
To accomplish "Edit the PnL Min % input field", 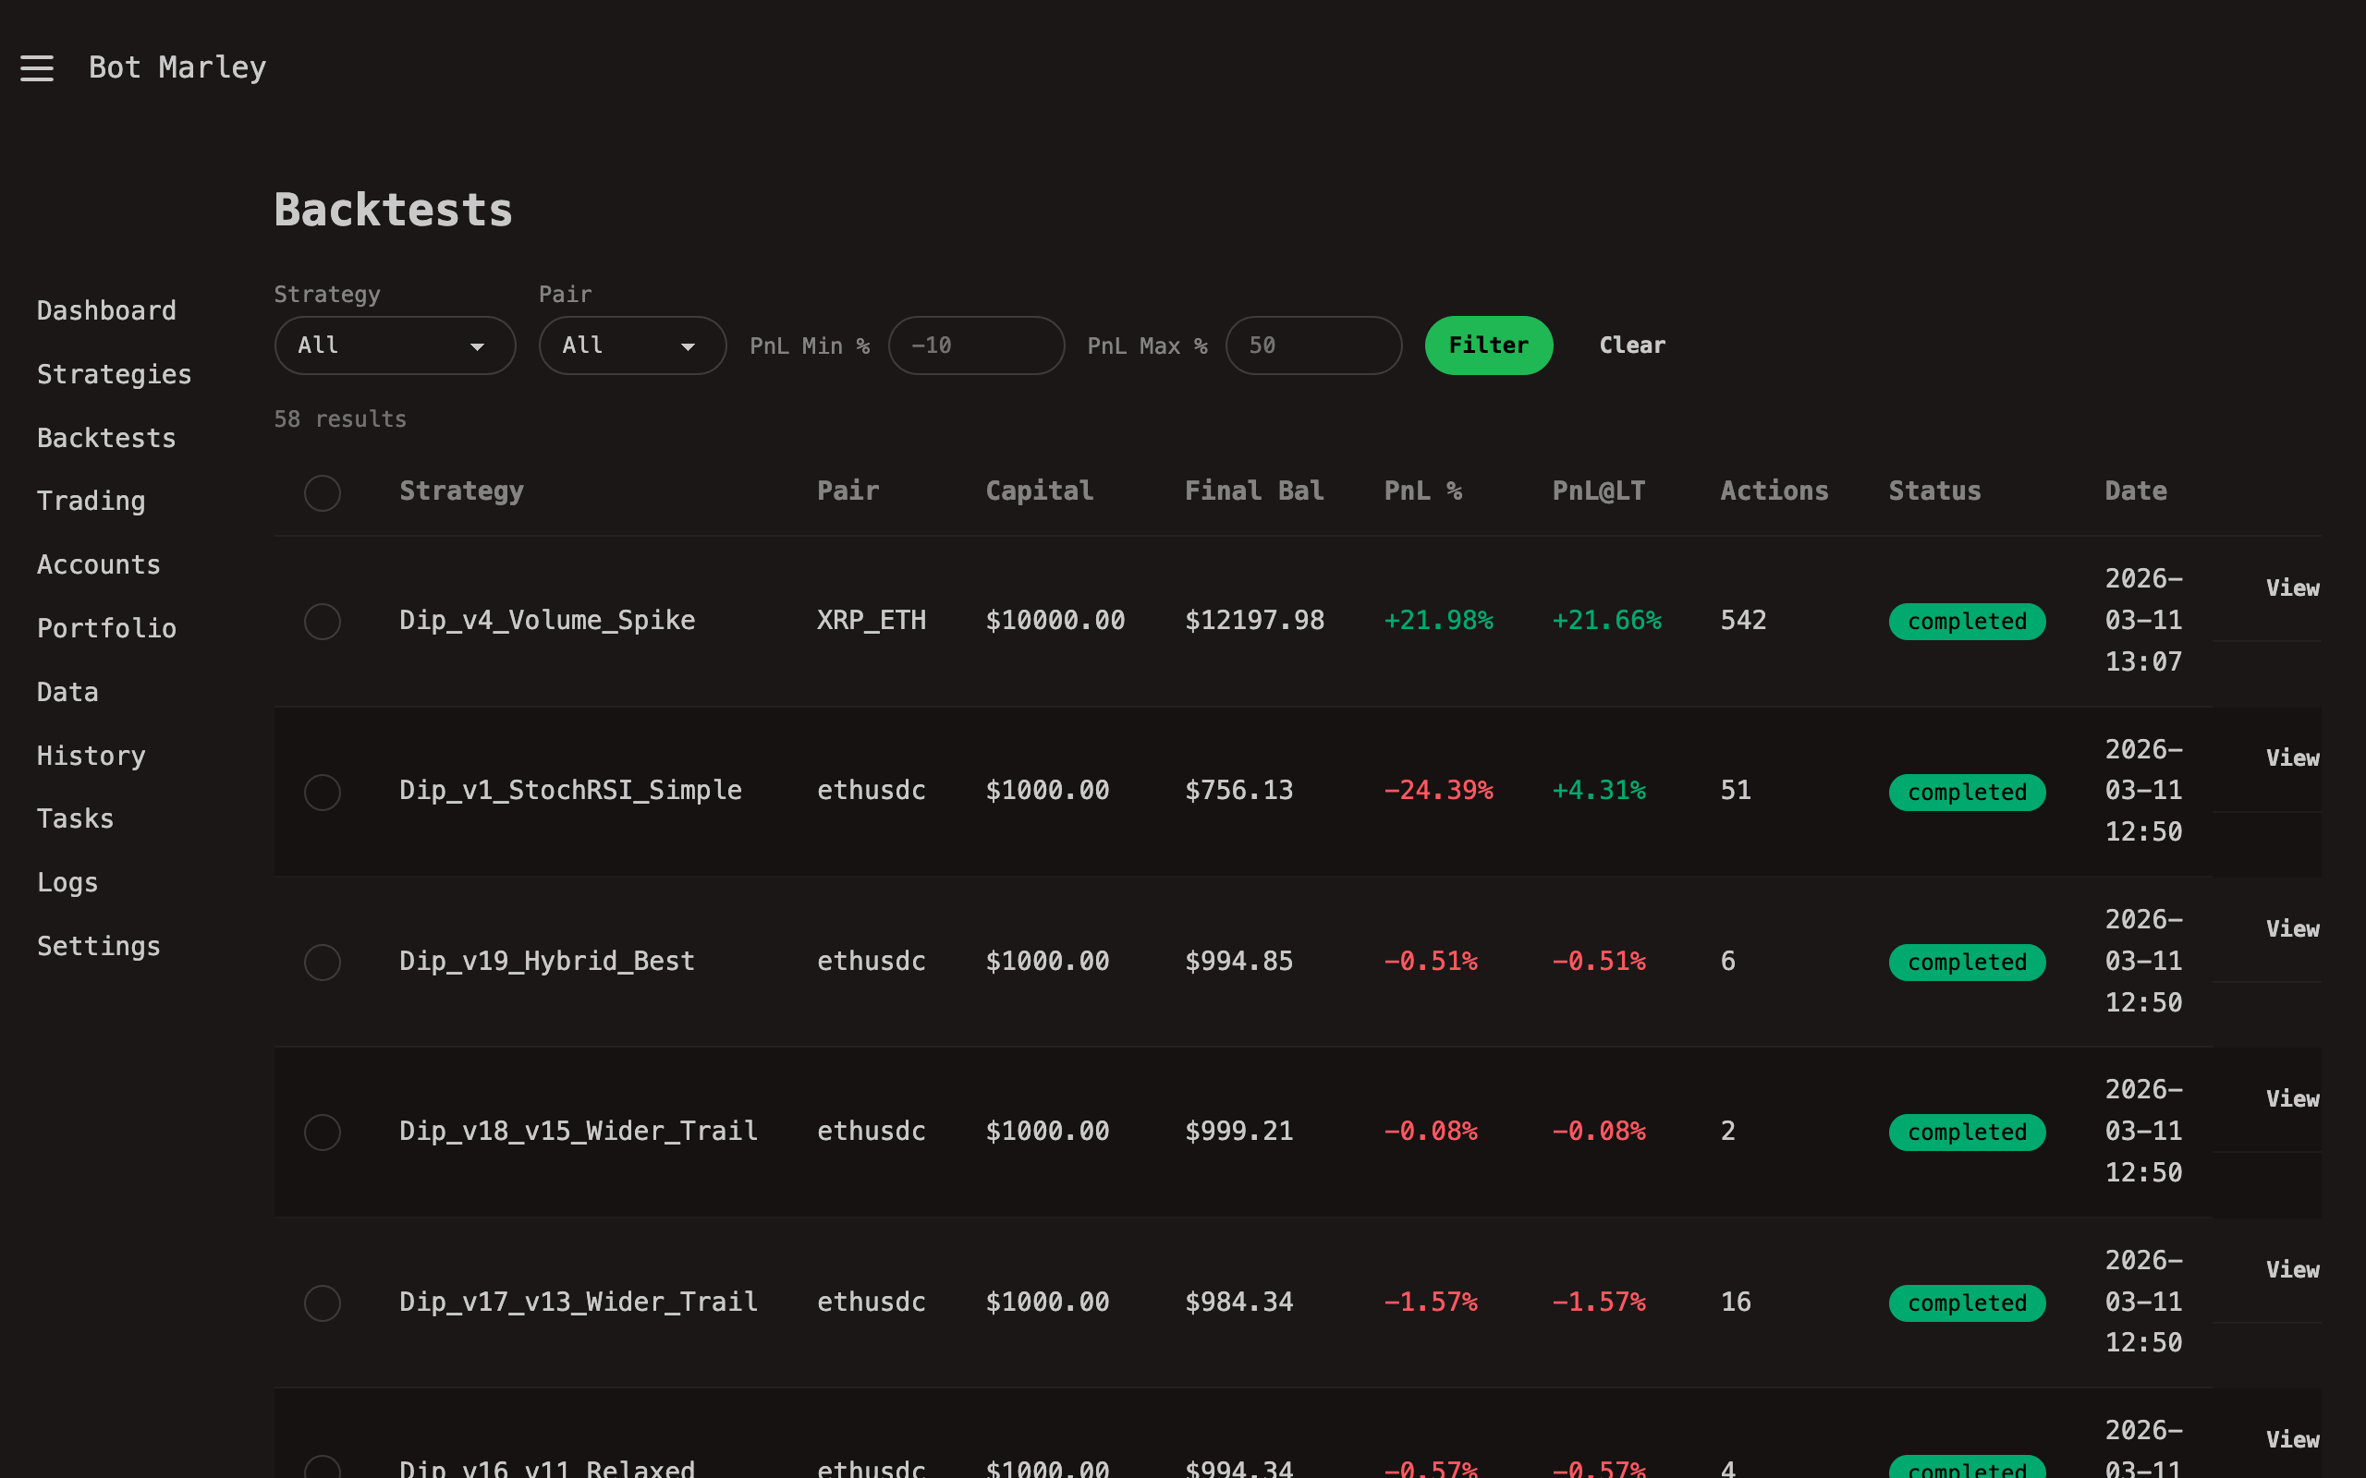I will 976,345.
